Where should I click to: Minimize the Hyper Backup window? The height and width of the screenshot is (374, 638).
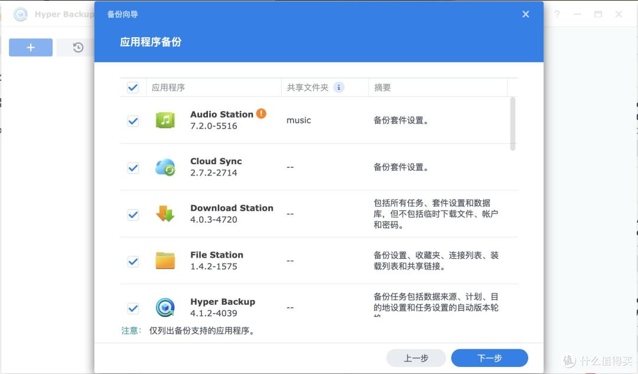[x=577, y=14]
